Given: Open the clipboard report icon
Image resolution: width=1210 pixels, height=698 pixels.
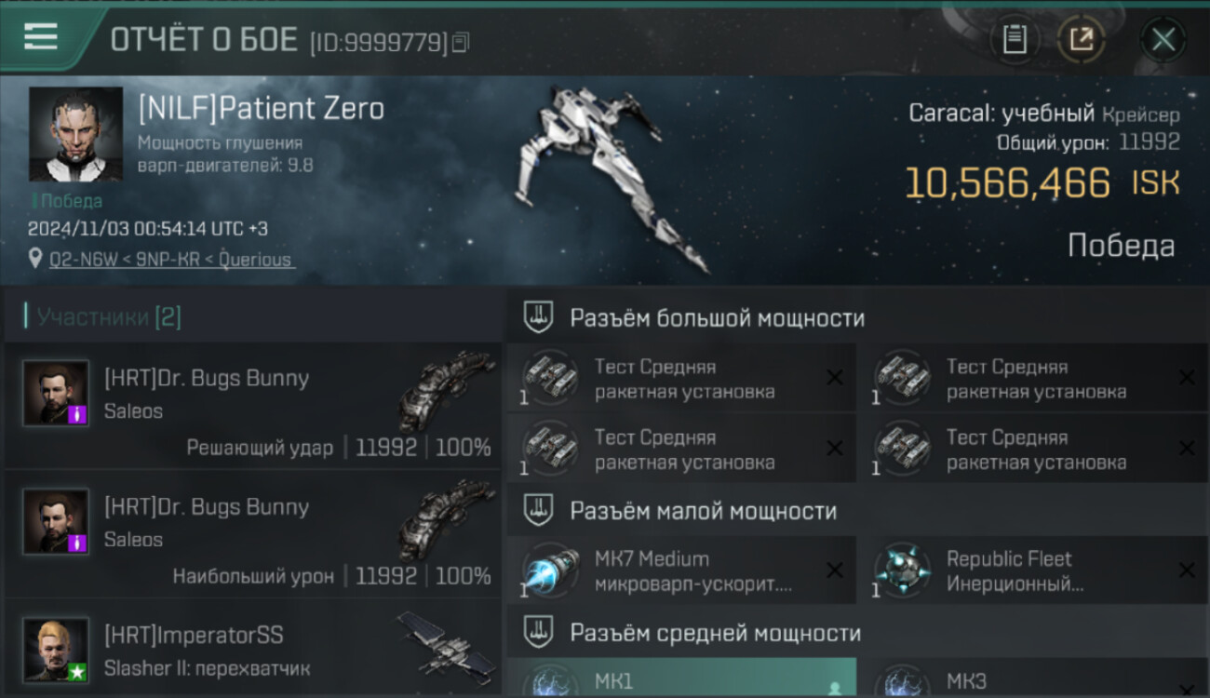Looking at the screenshot, I should pos(1015,39).
